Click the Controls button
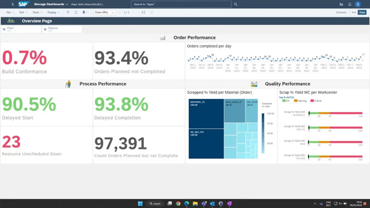 tap(341, 13)
